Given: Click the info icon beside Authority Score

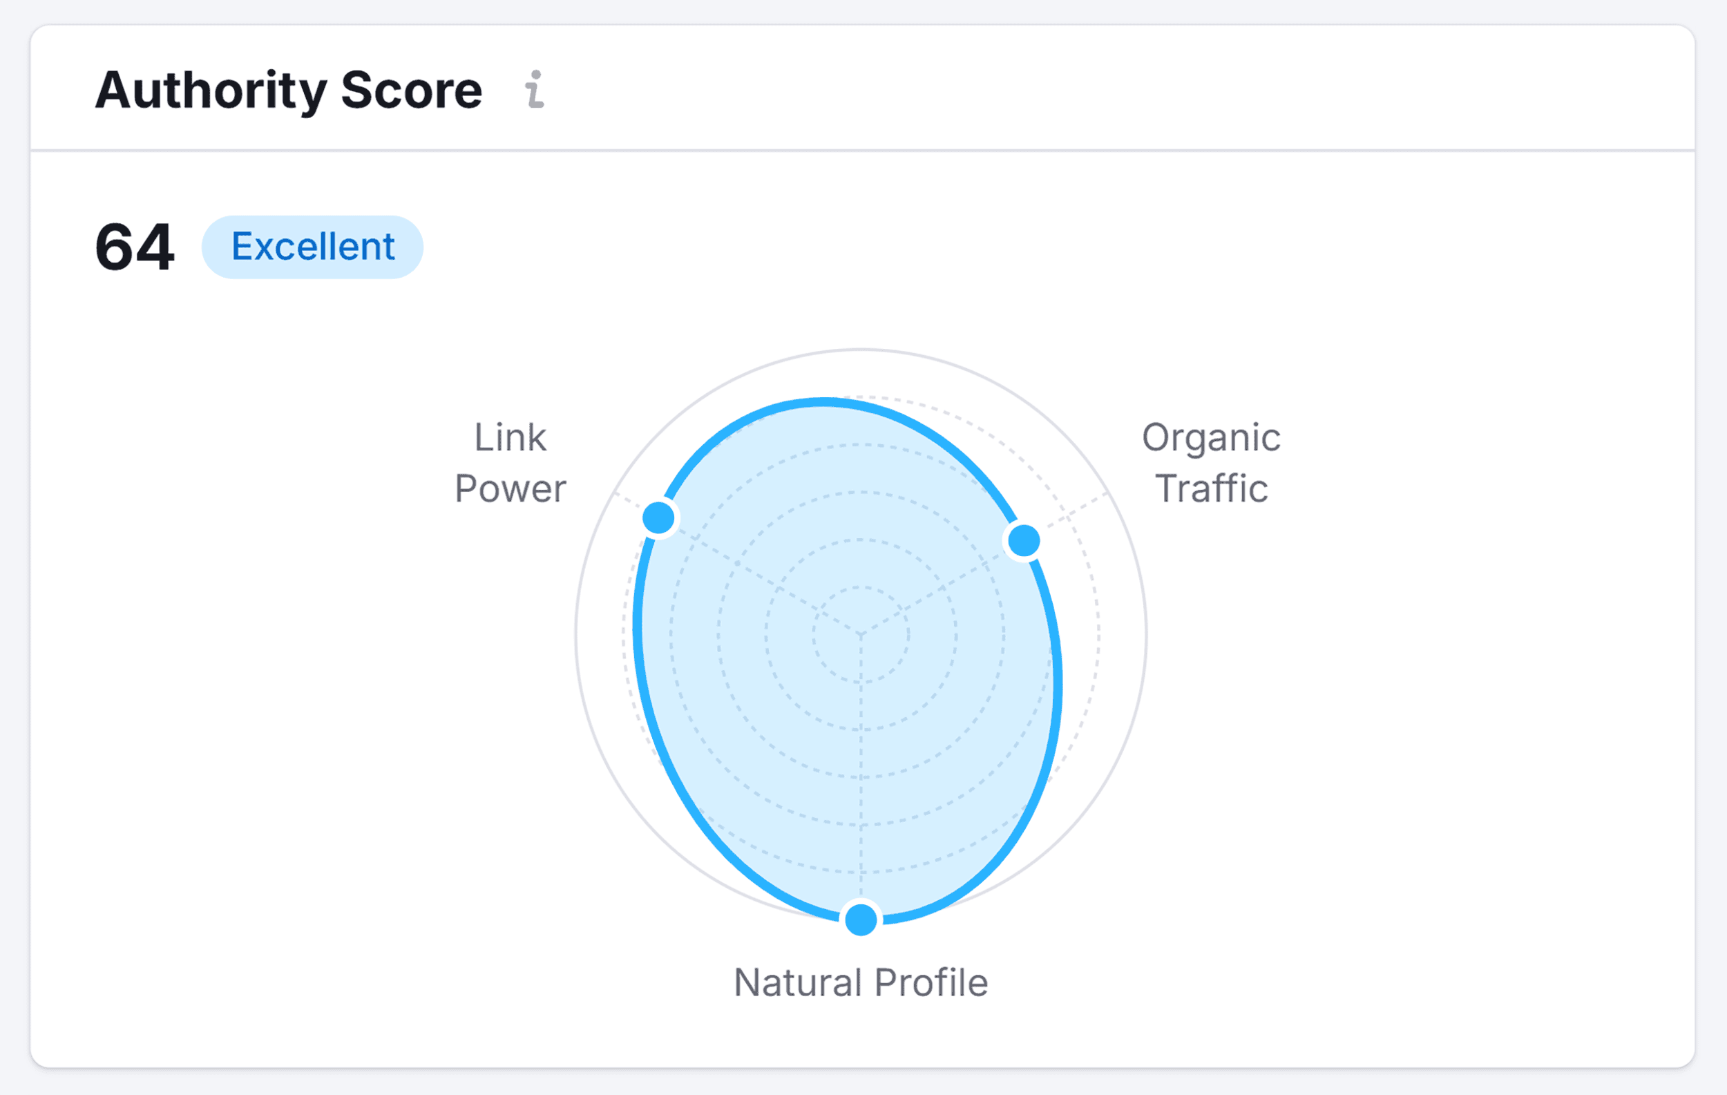Looking at the screenshot, I should (533, 90).
